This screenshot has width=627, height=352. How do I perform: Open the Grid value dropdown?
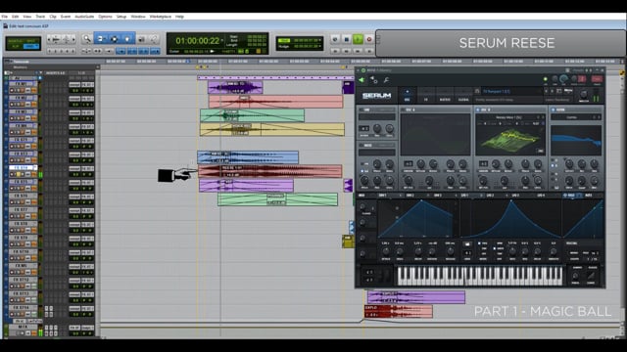[320, 40]
